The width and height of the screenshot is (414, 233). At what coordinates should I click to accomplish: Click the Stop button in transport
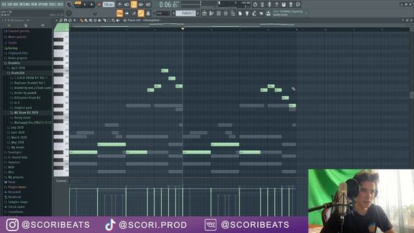[92, 5]
